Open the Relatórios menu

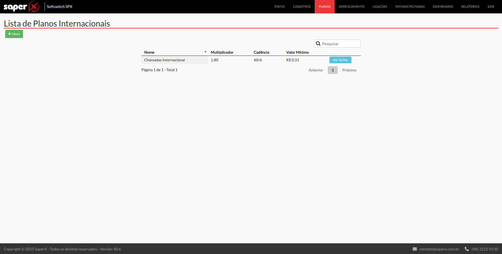470,7
